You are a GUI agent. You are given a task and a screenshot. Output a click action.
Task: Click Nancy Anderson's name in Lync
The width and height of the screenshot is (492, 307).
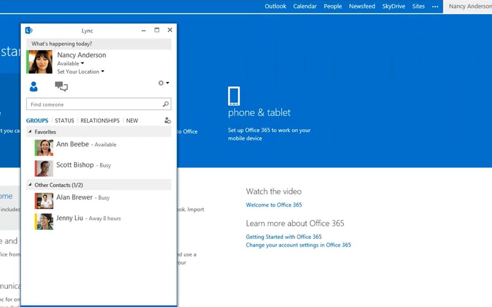[81, 55]
